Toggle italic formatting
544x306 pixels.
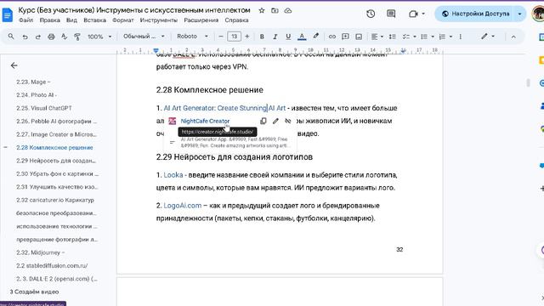click(x=275, y=37)
